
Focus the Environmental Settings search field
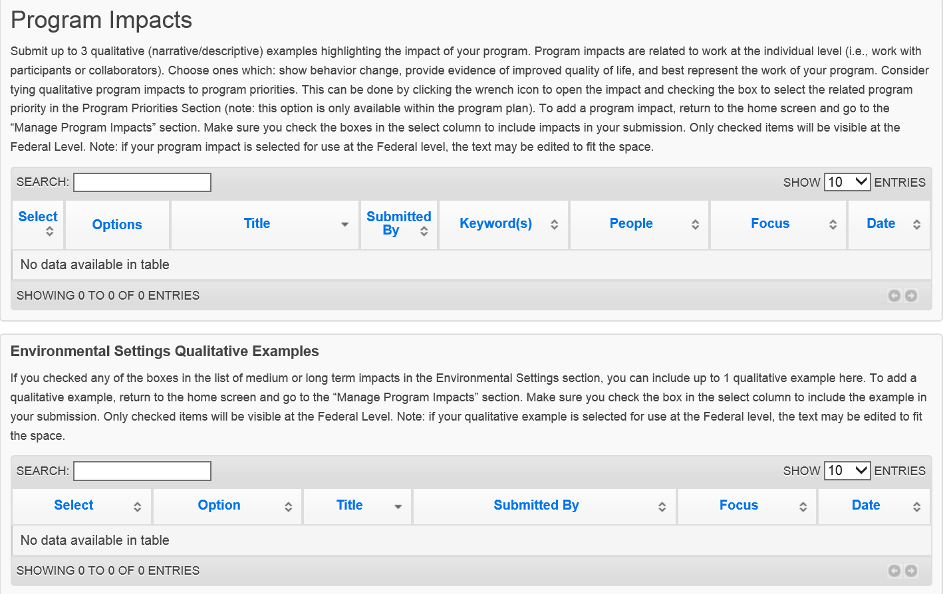(x=142, y=471)
